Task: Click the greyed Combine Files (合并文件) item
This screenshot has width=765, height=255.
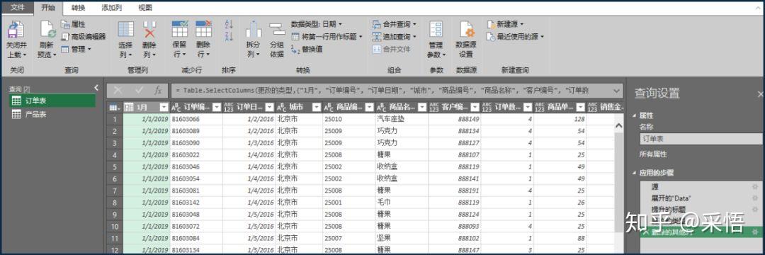Action: [x=391, y=50]
